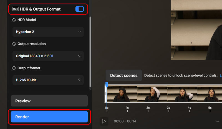Play the video clip

point(104,121)
